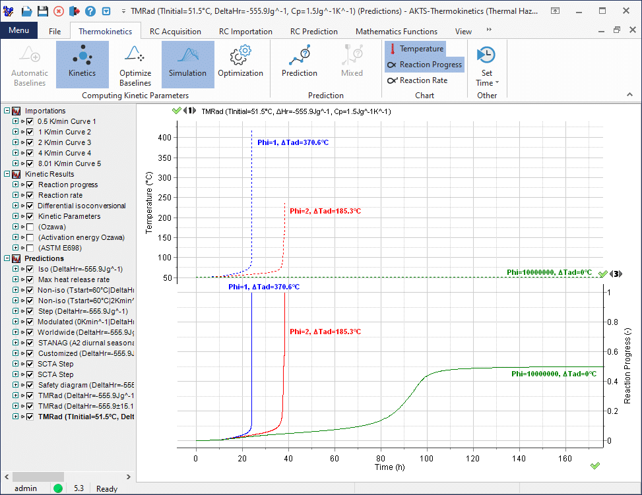The height and width of the screenshot is (495, 642).
Task: Click the Open folder icon
Action: (26, 11)
